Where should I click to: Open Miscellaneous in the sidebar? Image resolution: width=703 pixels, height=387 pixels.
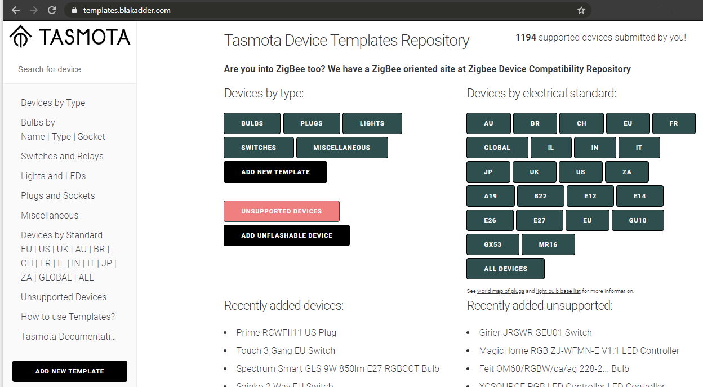(50, 215)
